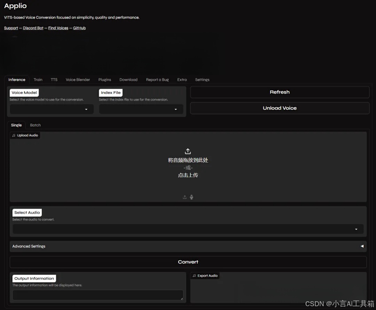Go to the Voice Blender tab

point(78,80)
